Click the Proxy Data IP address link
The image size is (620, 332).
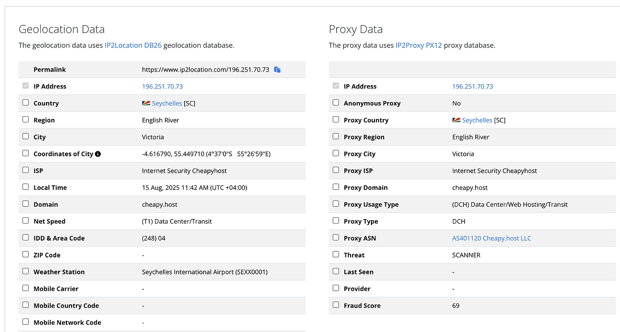pyautogui.click(x=472, y=87)
